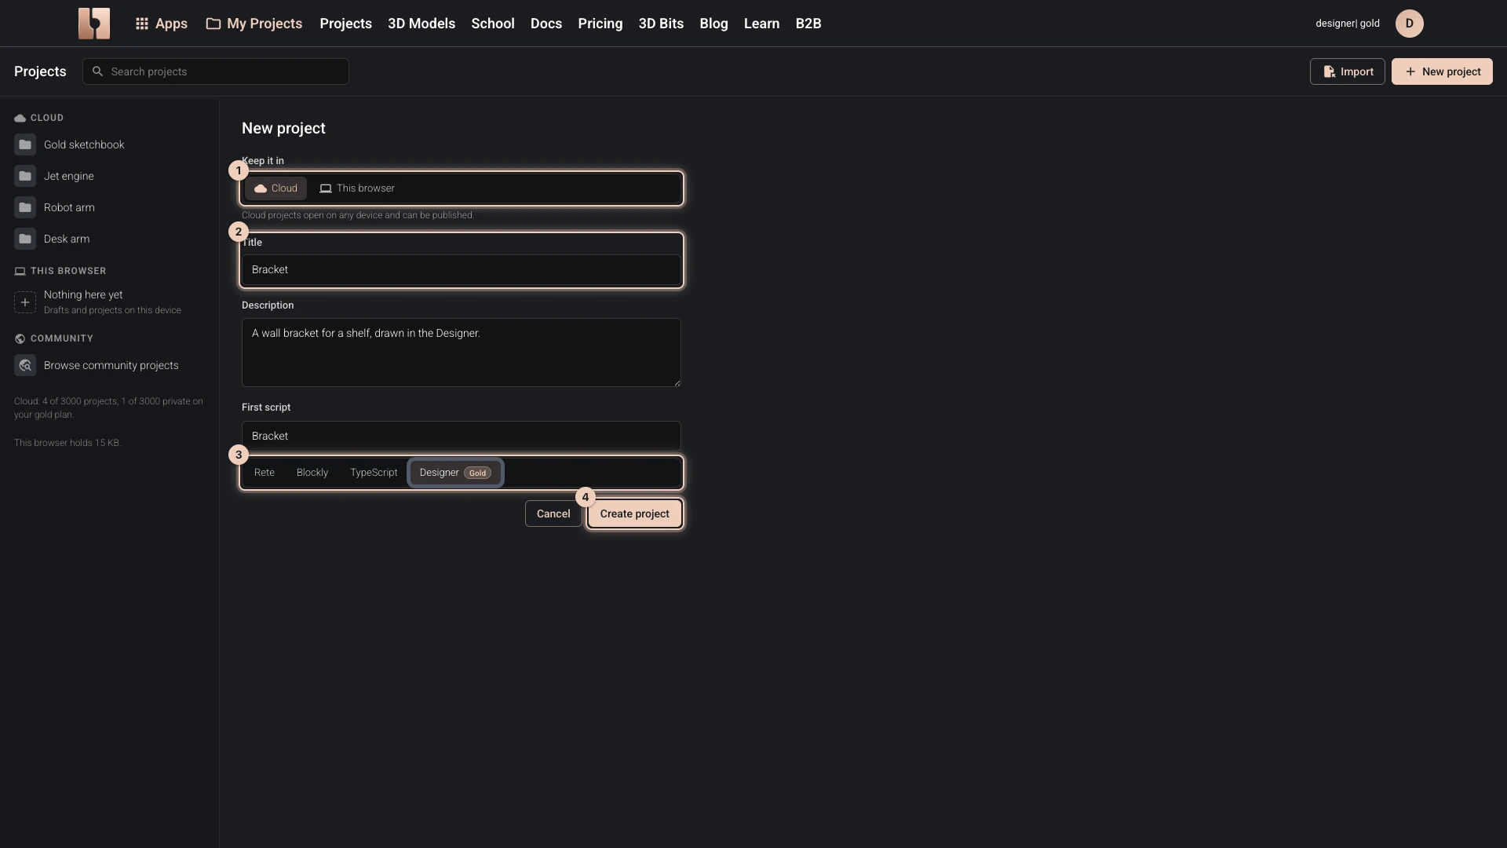Screen dimensions: 1507x848
Task: Go to School in top navigation
Action: pyautogui.click(x=493, y=24)
